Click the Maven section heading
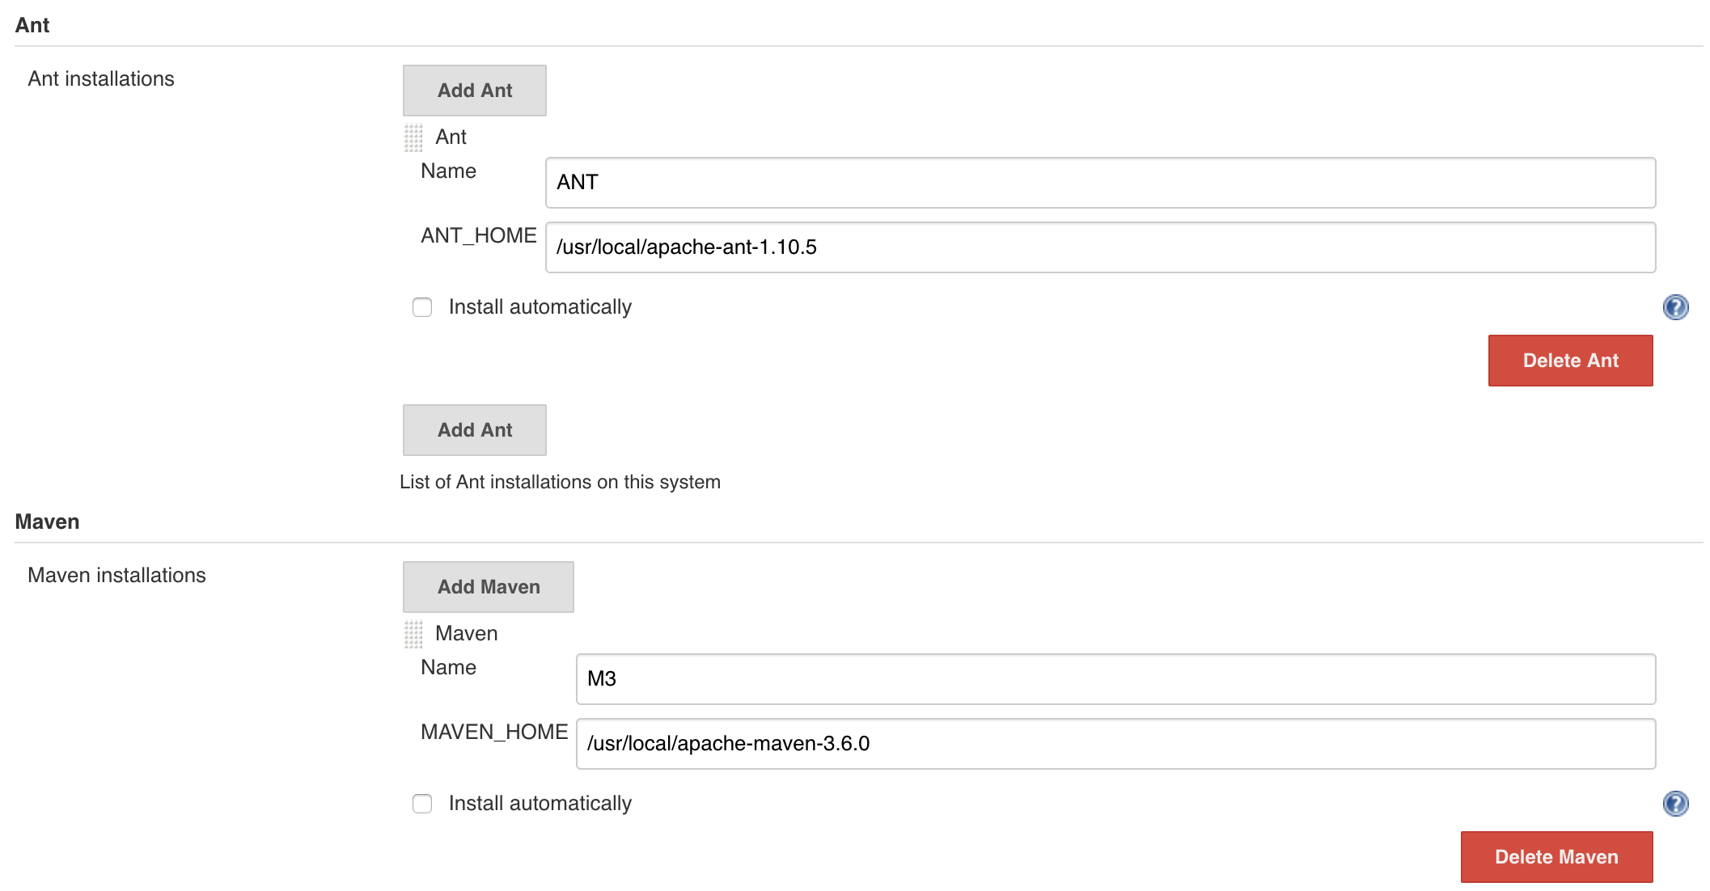 coord(47,522)
